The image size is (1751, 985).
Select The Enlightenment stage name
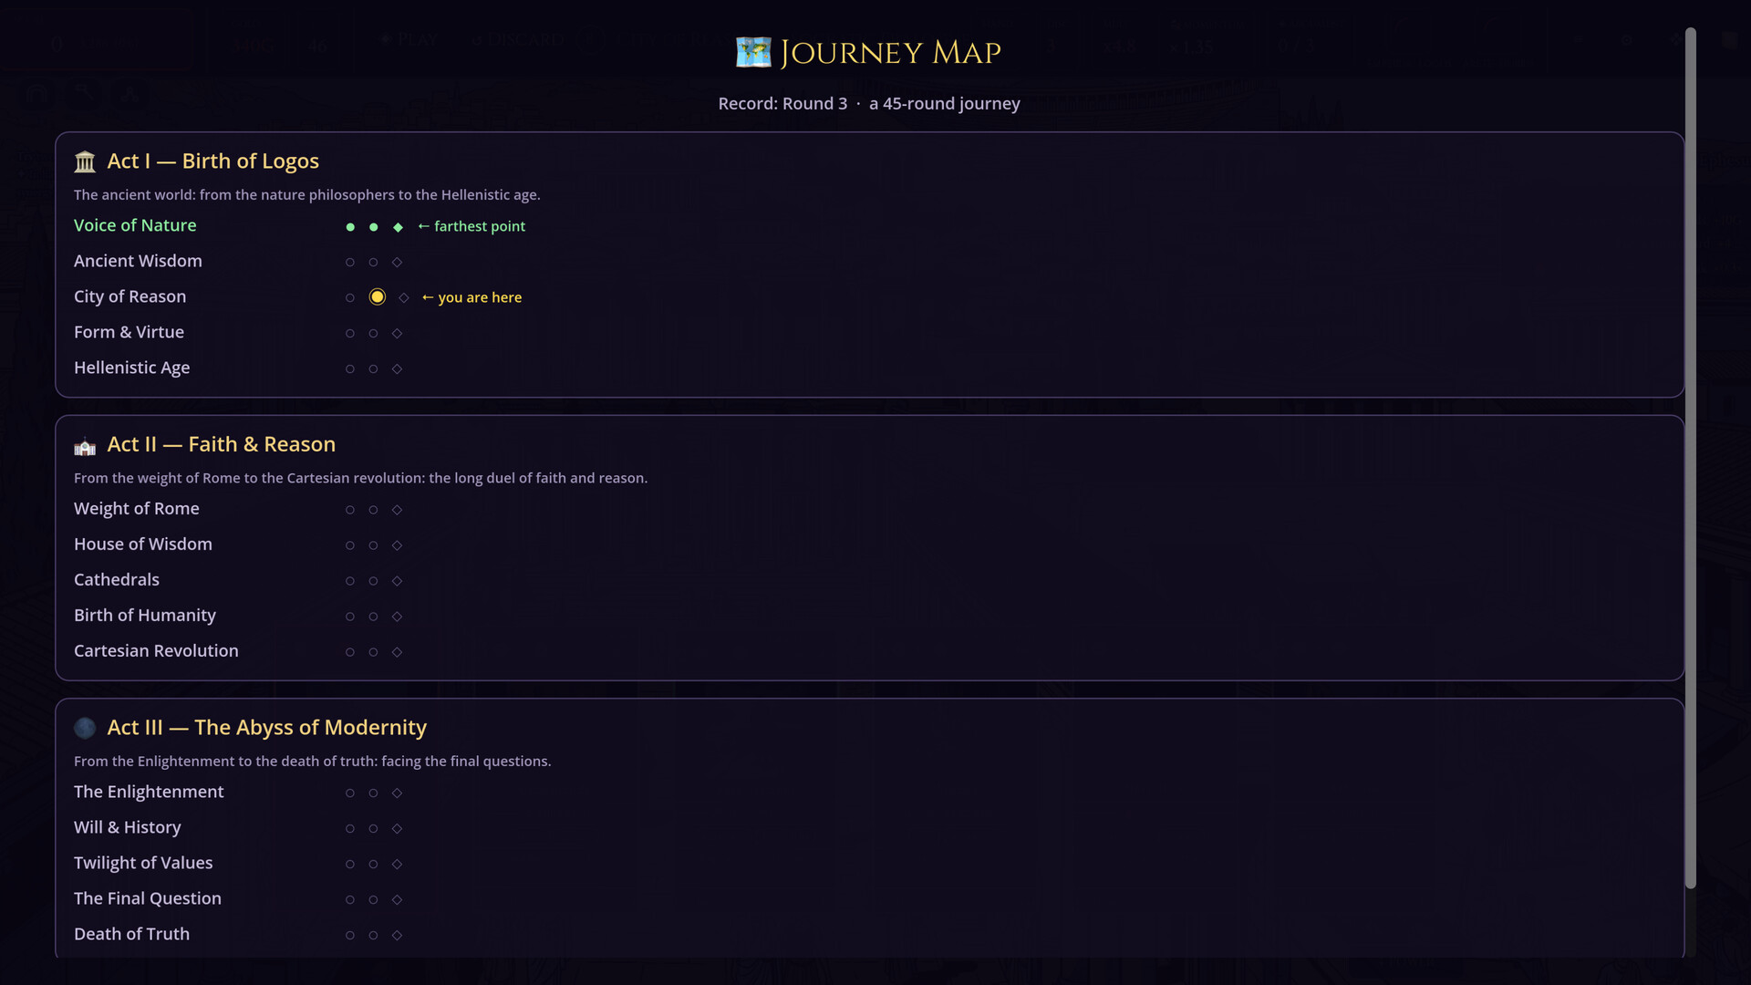(149, 792)
